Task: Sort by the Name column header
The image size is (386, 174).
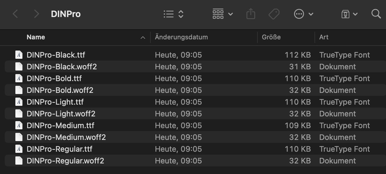Action: [x=36, y=37]
